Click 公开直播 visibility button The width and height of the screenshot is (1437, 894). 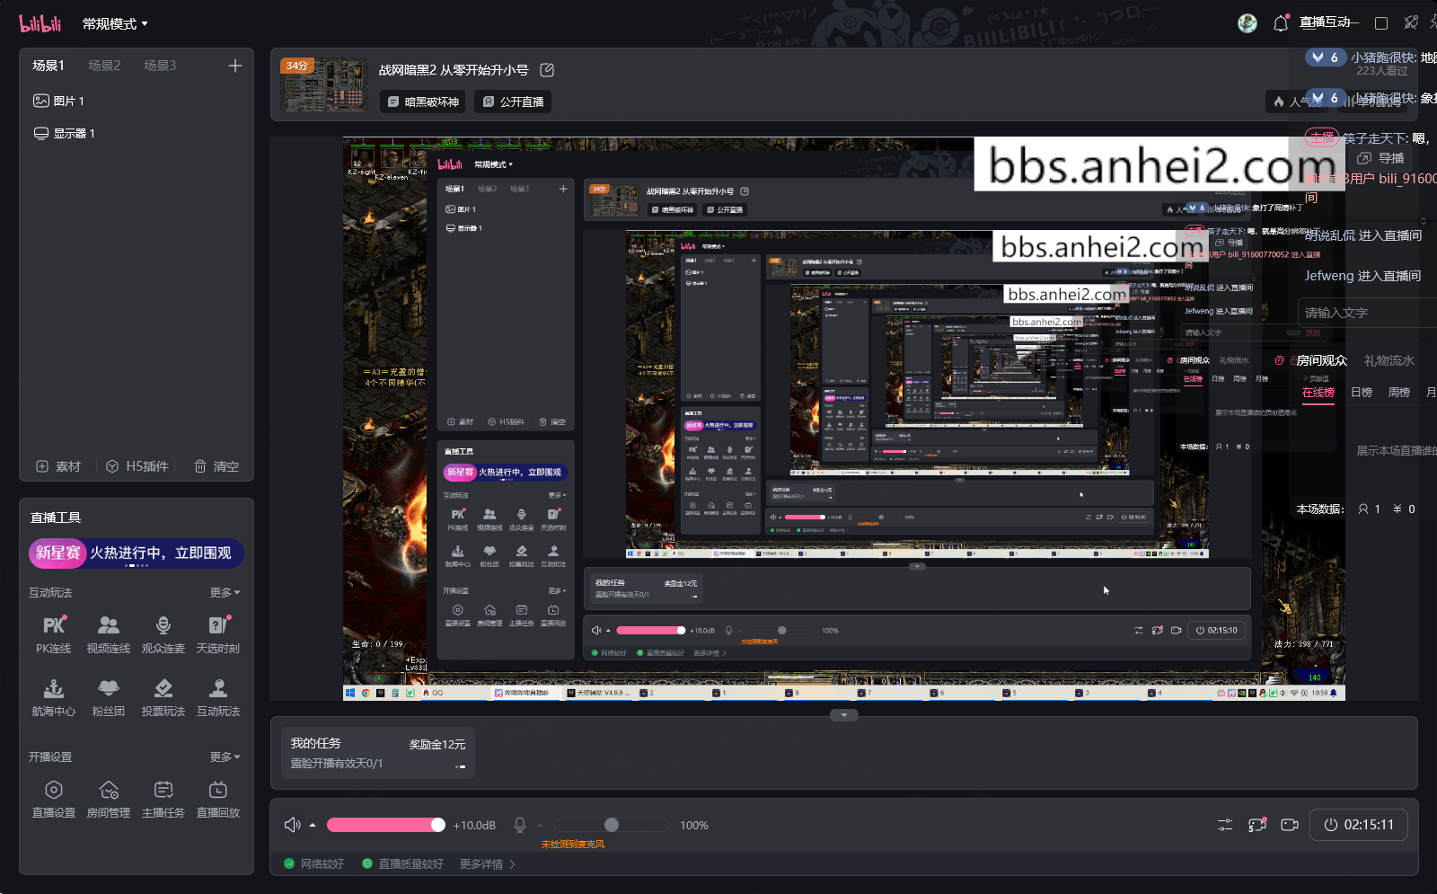tap(513, 102)
